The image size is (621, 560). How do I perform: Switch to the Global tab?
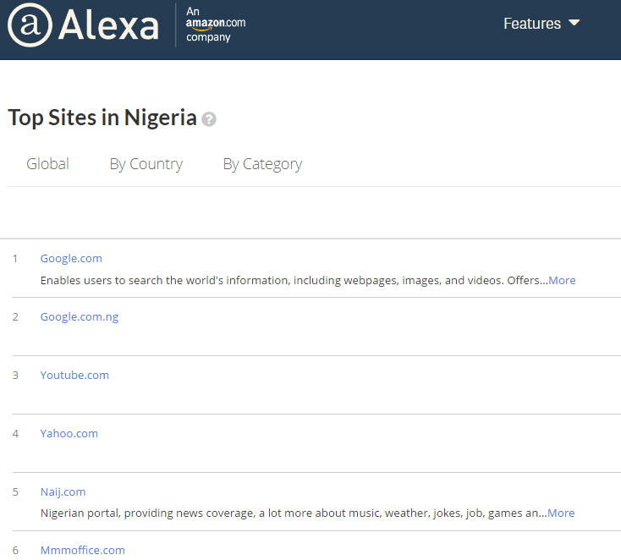point(47,163)
